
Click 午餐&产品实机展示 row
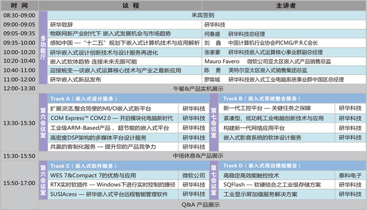tap(203, 89)
